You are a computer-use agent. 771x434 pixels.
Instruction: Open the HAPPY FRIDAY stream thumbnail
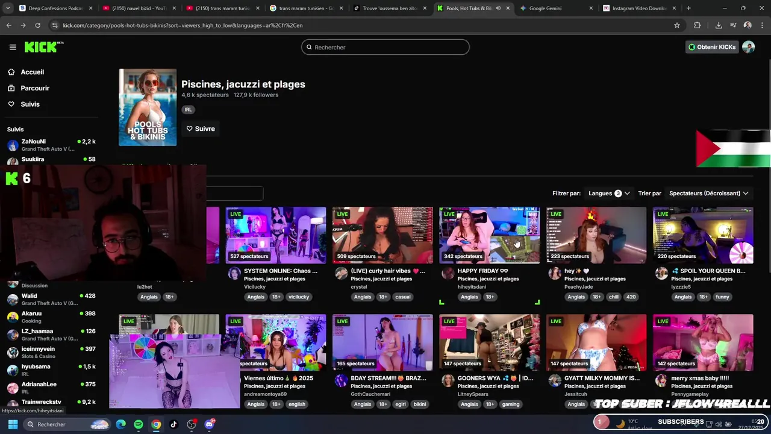pyautogui.click(x=490, y=235)
